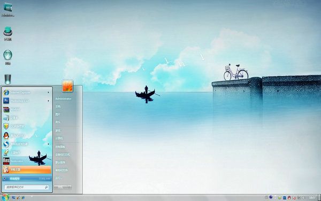Open Devices and Printers (设备和打印机)
Screen dimensions: 321x201
tap(63, 154)
